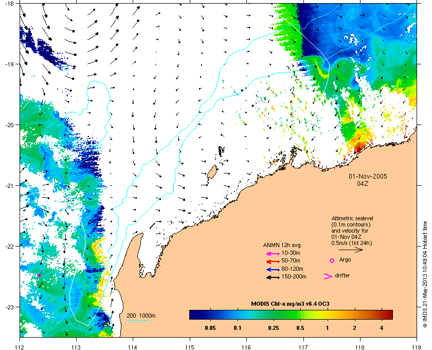The image size is (432, 350).
Task: Click the blue 80-120m legend arrow
Action: pyautogui.click(x=273, y=270)
